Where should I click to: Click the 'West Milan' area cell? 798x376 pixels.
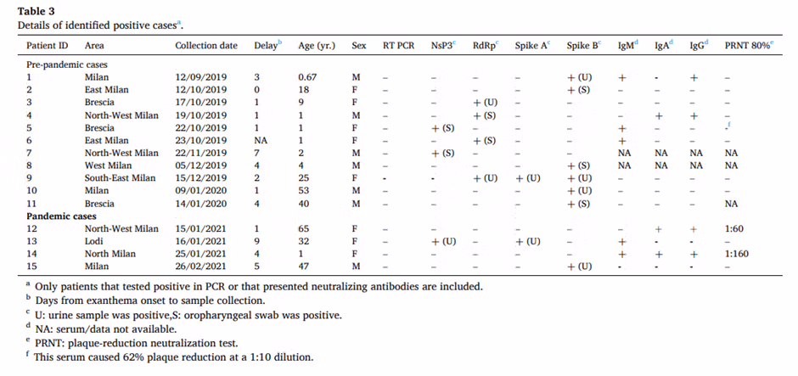[x=110, y=166]
